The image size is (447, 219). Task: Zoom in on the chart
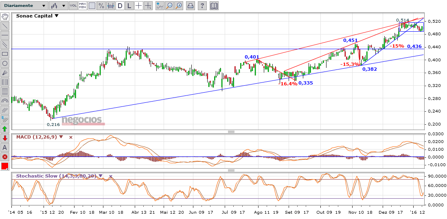click(178, 6)
